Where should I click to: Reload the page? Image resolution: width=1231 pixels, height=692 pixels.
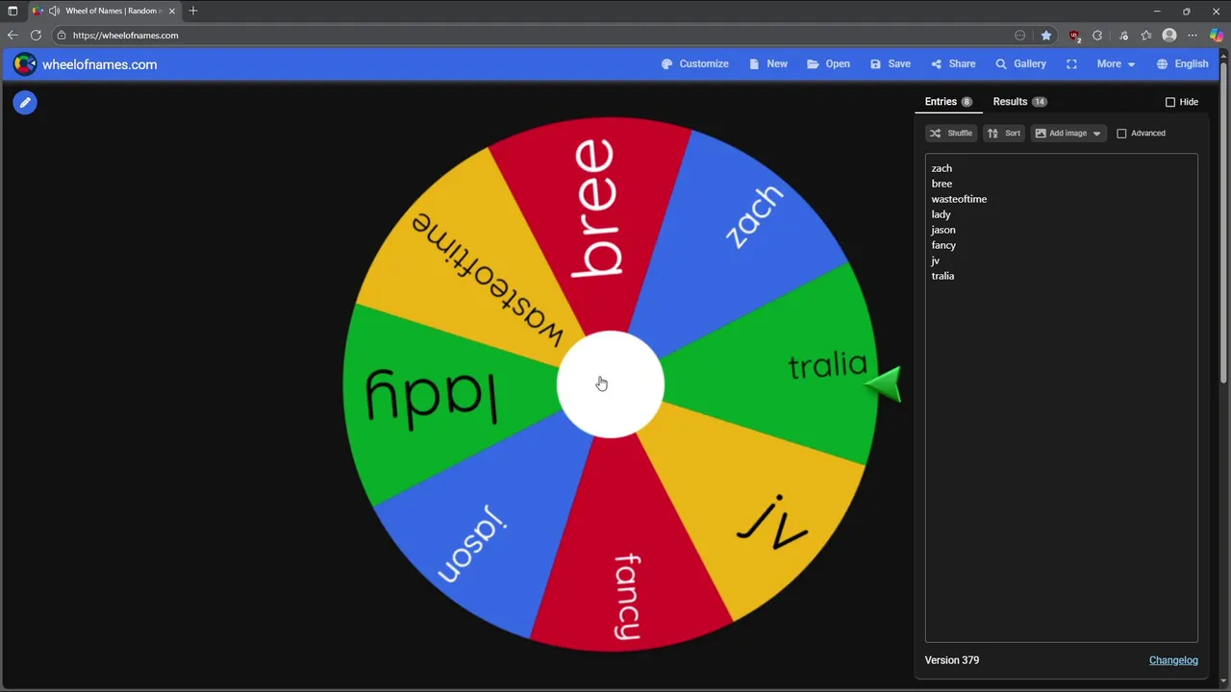click(x=36, y=36)
